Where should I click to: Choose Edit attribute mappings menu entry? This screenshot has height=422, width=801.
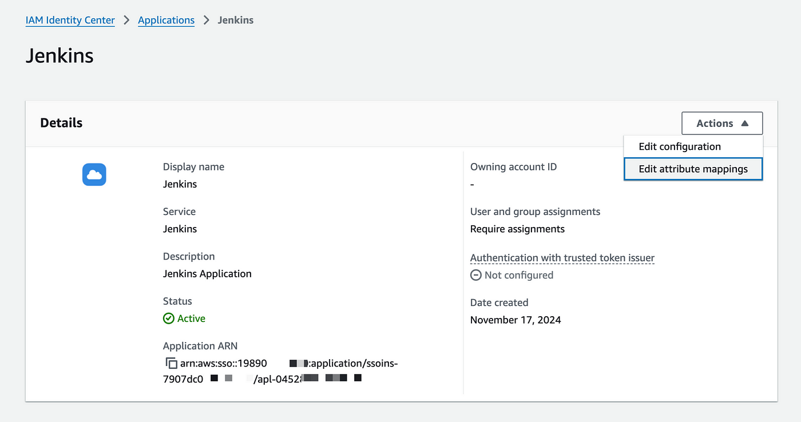pyautogui.click(x=693, y=169)
